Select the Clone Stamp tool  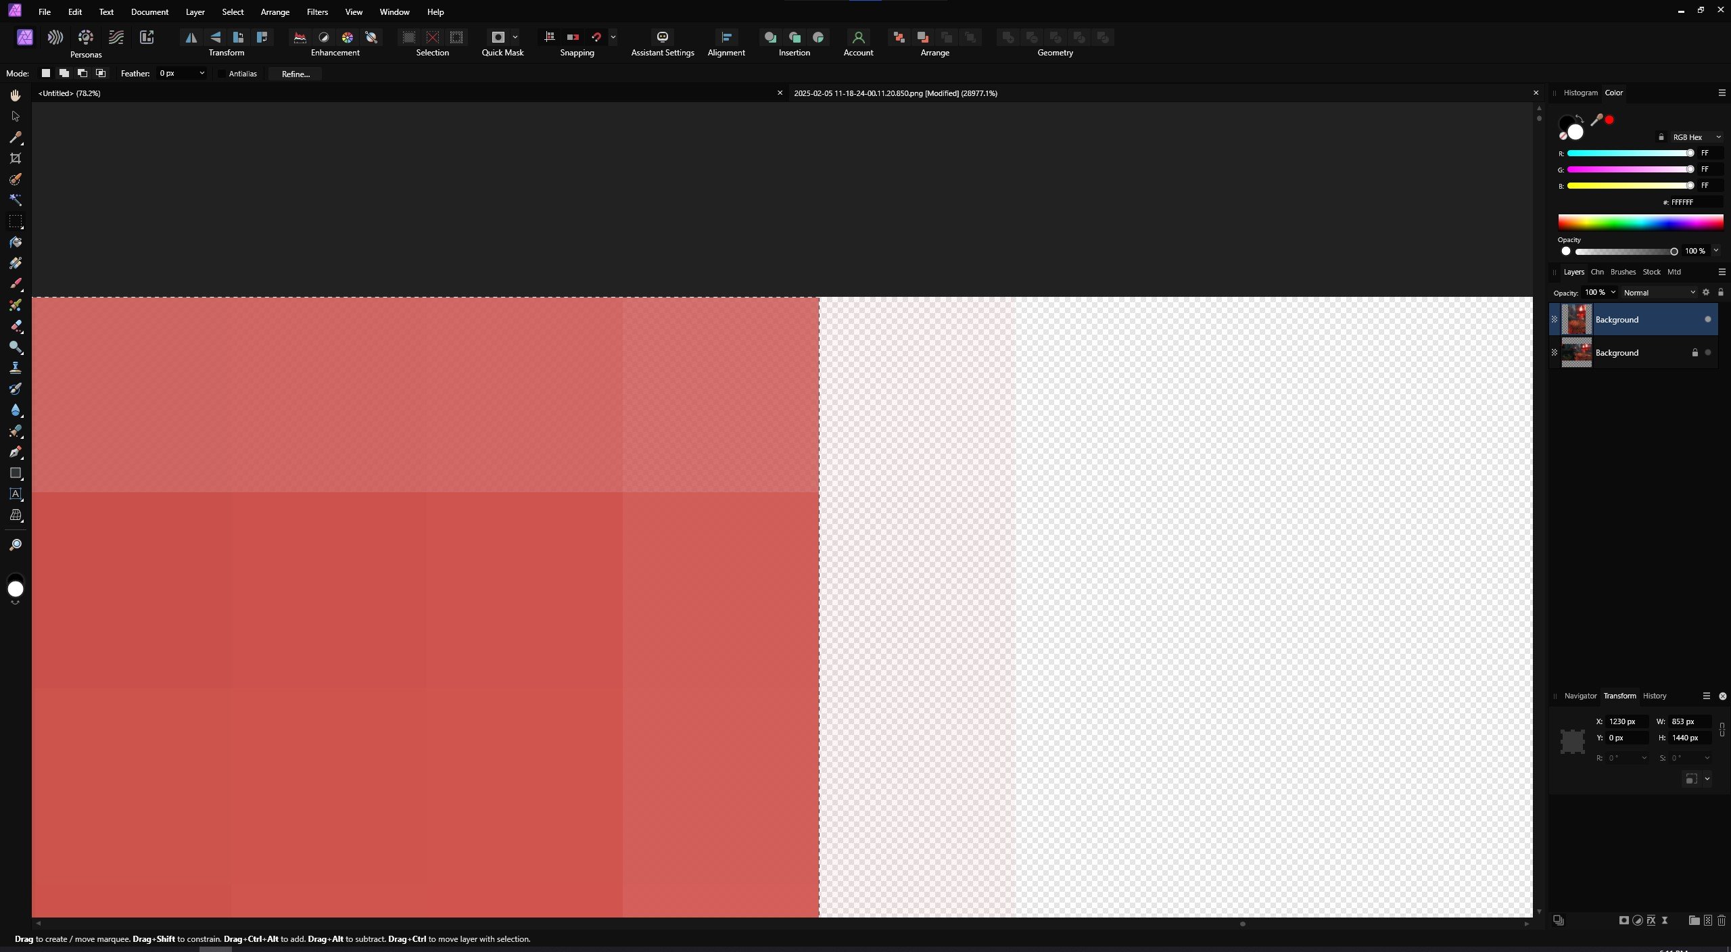[16, 368]
